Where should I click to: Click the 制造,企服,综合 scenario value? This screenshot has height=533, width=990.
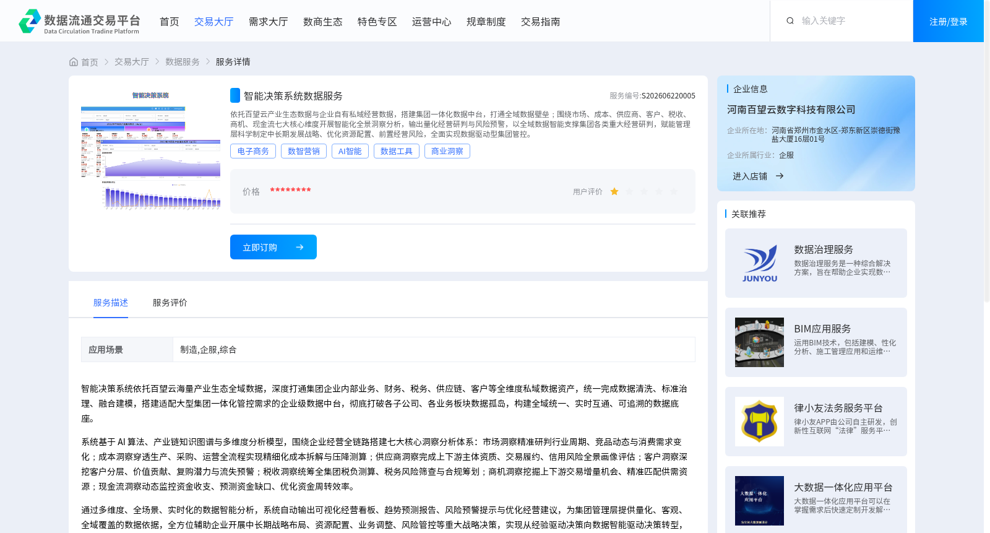209,350
